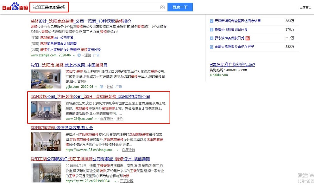Click URL https://www.zx123.cn/xiaoguotu
Viewport: 314px width, 188px height.
pos(90,150)
